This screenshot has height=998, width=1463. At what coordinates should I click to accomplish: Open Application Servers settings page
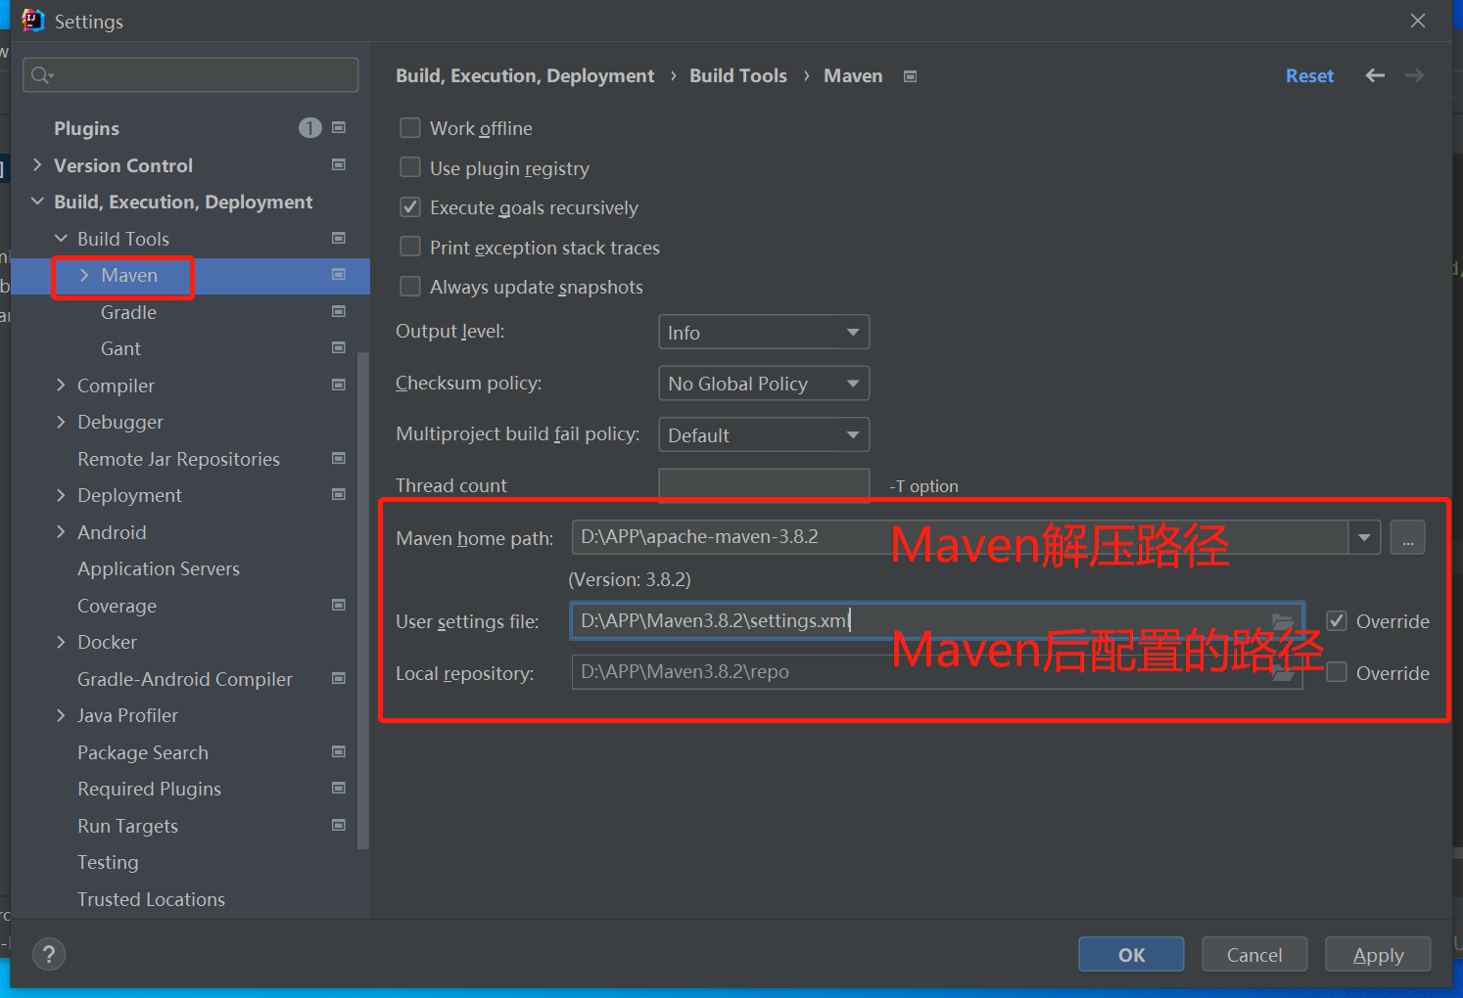point(159,568)
